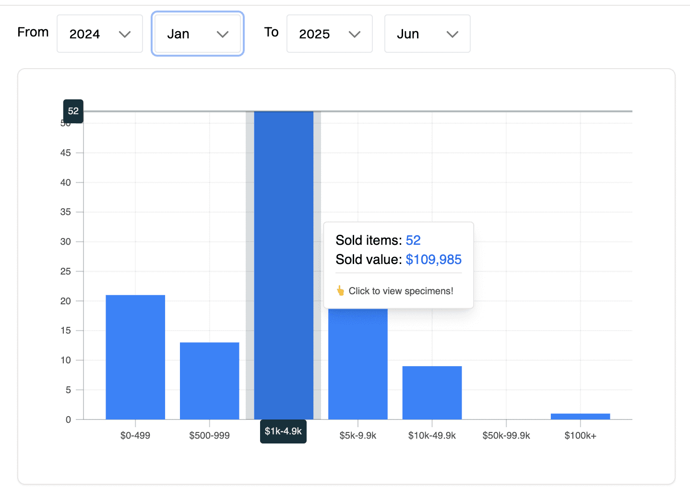Open the From month Jan dropdown
Viewport: 690px width, 503px height.
tap(197, 34)
